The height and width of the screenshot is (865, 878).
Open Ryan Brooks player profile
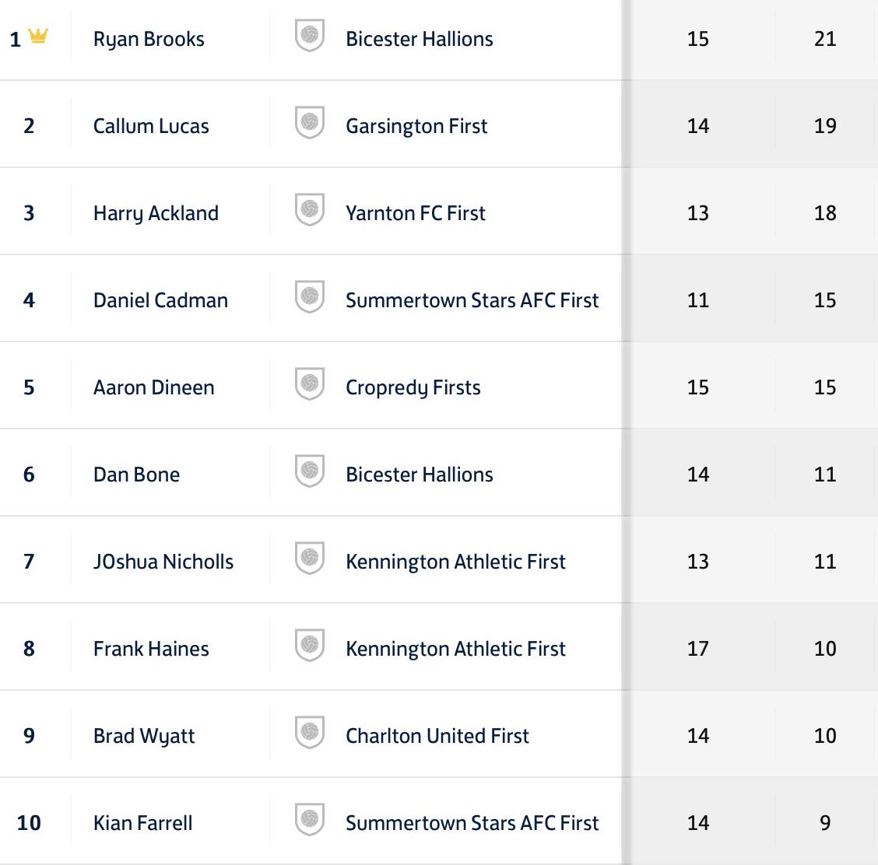point(149,39)
